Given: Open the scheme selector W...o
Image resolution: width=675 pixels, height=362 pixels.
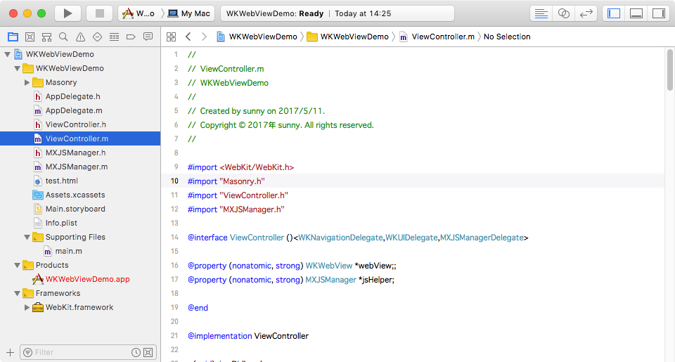Looking at the screenshot, I should click(139, 13).
